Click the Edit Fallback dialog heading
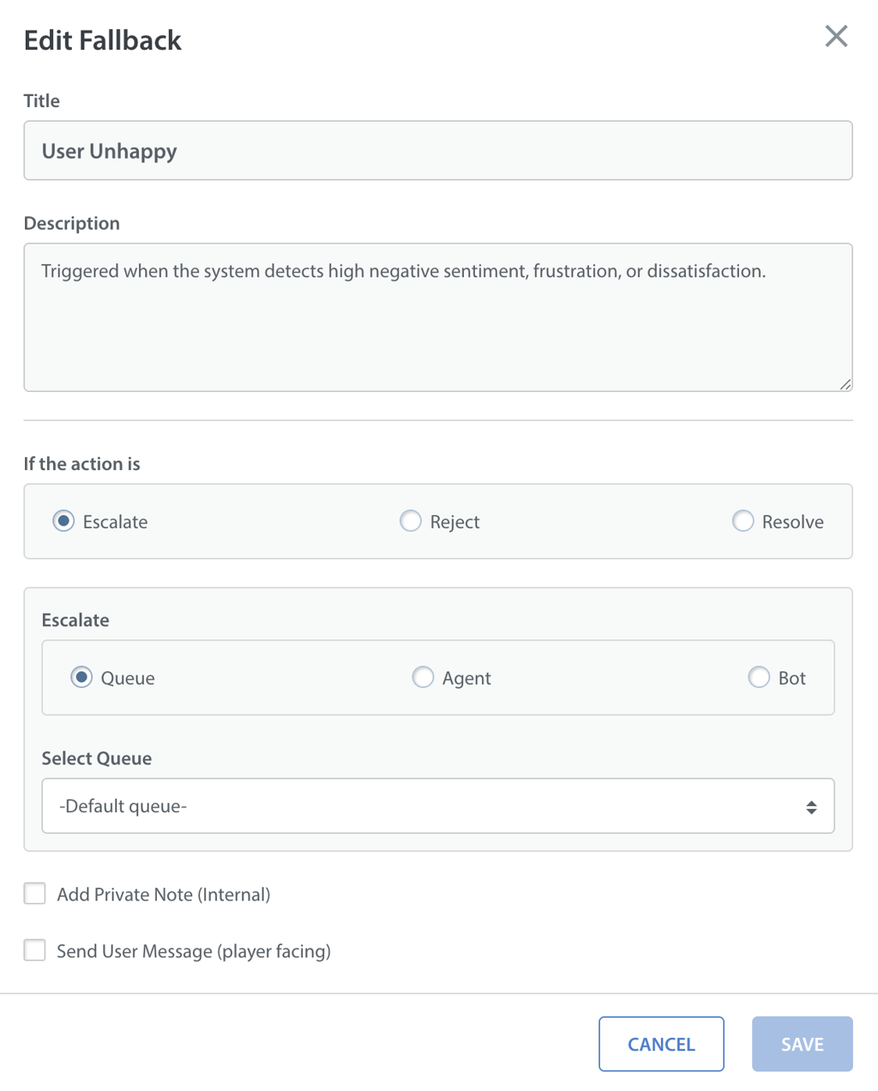Screen dimensions: 878x1091 pos(103,40)
